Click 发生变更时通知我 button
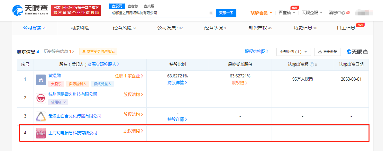 point(98,51)
